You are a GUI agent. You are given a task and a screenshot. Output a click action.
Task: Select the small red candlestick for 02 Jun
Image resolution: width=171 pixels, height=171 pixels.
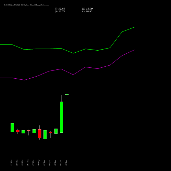(51, 132)
